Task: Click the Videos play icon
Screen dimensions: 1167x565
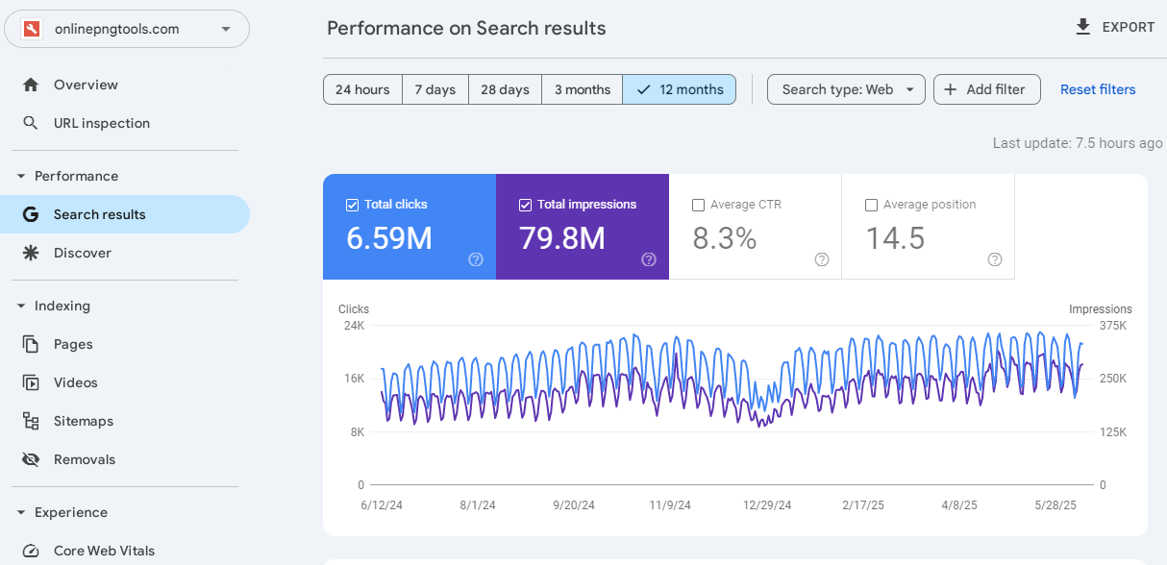Action: (31, 382)
